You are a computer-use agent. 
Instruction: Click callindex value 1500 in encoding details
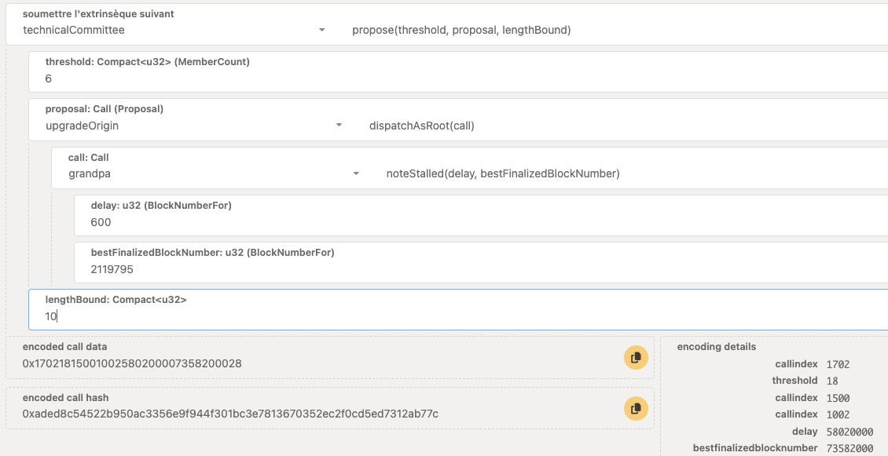[x=838, y=398]
